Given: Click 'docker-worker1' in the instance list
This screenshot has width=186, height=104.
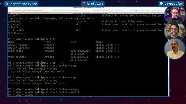Looking at the screenshot, I should [19, 48].
